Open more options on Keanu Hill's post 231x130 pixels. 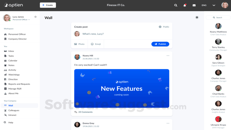[168, 56]
